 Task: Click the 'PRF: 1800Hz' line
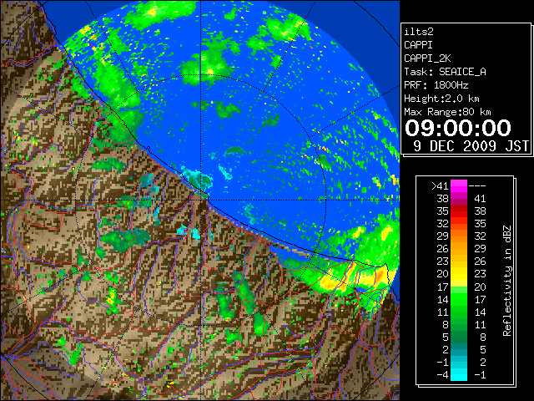[436, 85]
